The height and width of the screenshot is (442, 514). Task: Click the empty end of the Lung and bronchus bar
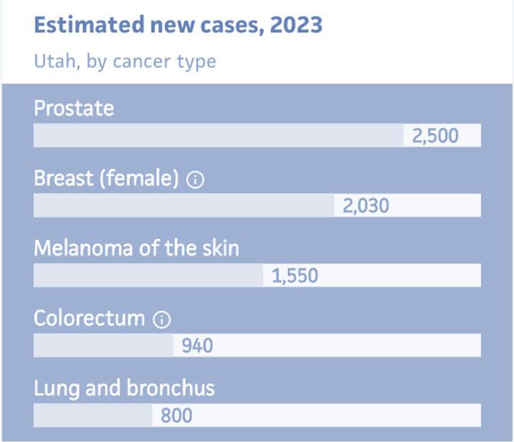[338, 416]
